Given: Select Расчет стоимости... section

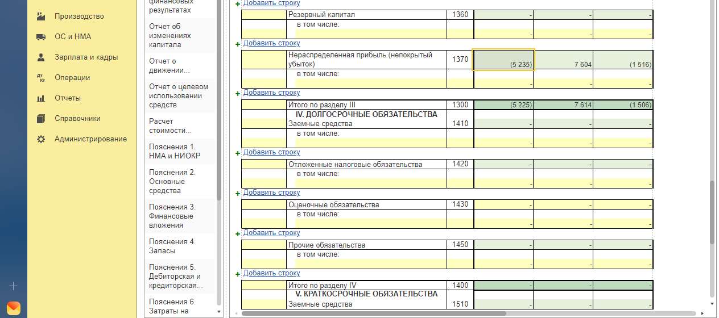Looking at the screenshot, I should (180, 126).
